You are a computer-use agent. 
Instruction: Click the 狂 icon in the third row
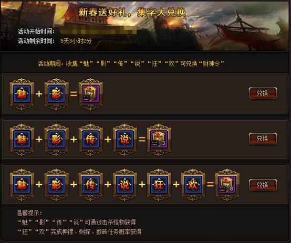159,185
